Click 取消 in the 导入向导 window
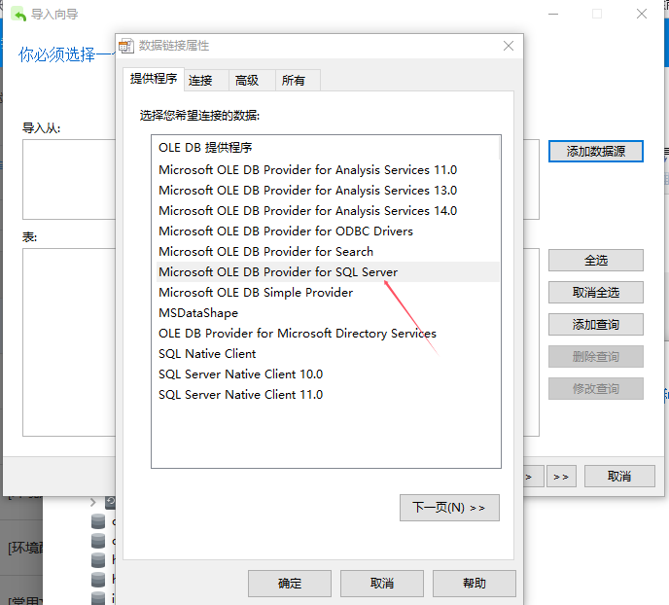Image resolution: width=669 pixels, height=605 pixels. [x=619, y=477]
